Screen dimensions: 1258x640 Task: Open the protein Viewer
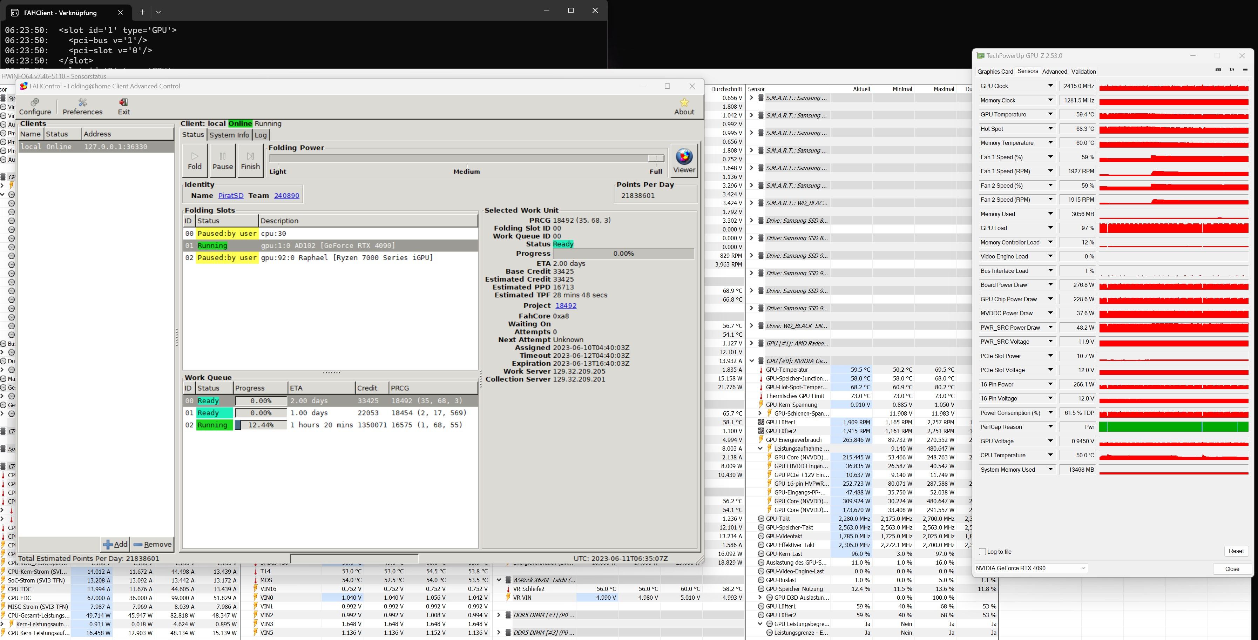[684, 160]
